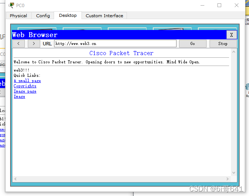This screenshot has height=196, width=249.
Task: Go forward with the browser's right arrow
Action: [34, 43]
